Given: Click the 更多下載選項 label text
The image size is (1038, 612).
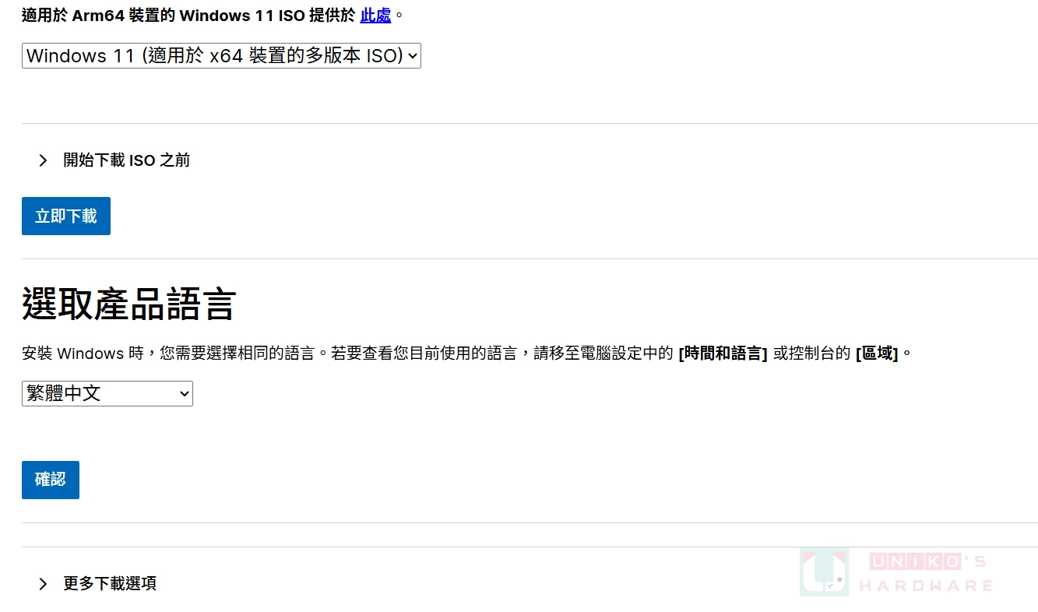Looking at the screenshot, I should (x=110, y=584).
